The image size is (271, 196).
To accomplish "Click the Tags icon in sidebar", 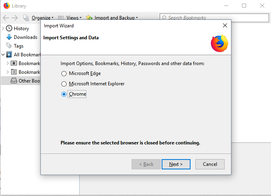I will 9,46.
